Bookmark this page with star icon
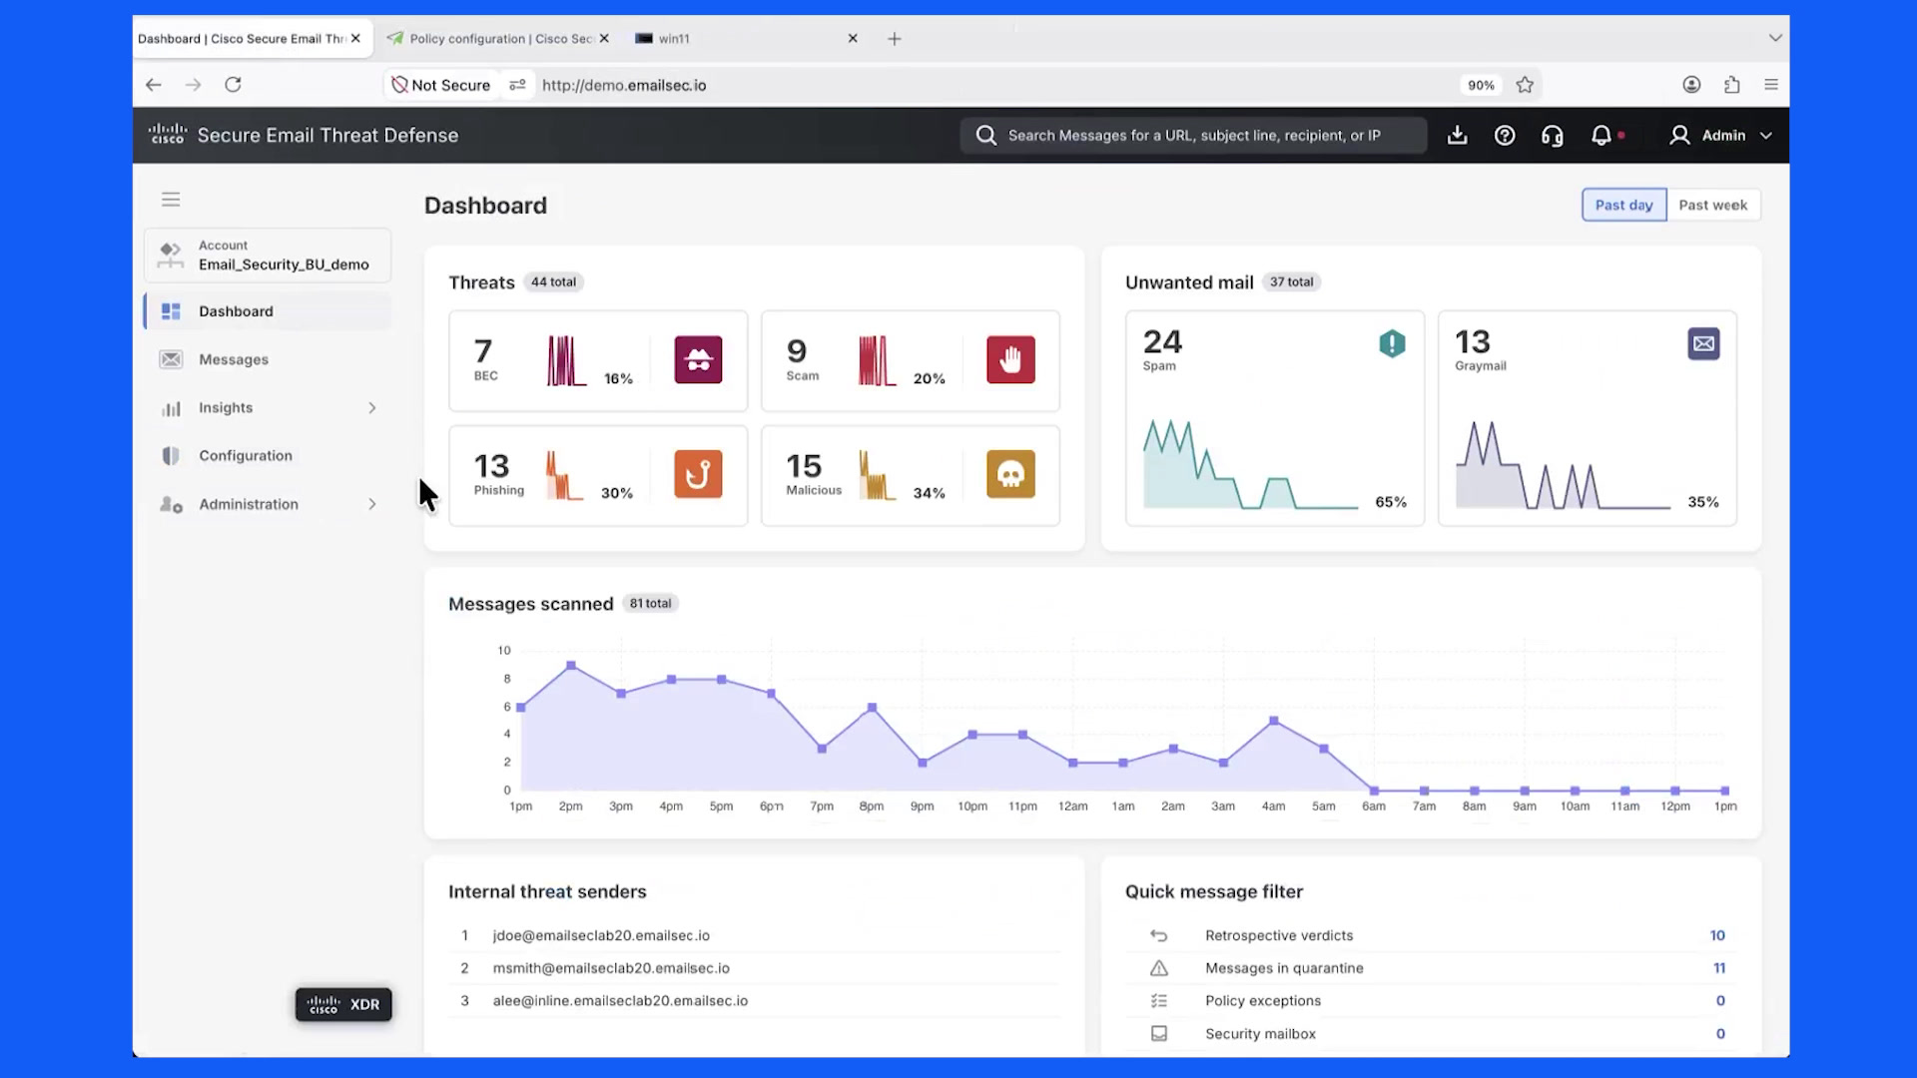Viewport: 1917px width, 1078px height. [x=1525, y=85]
